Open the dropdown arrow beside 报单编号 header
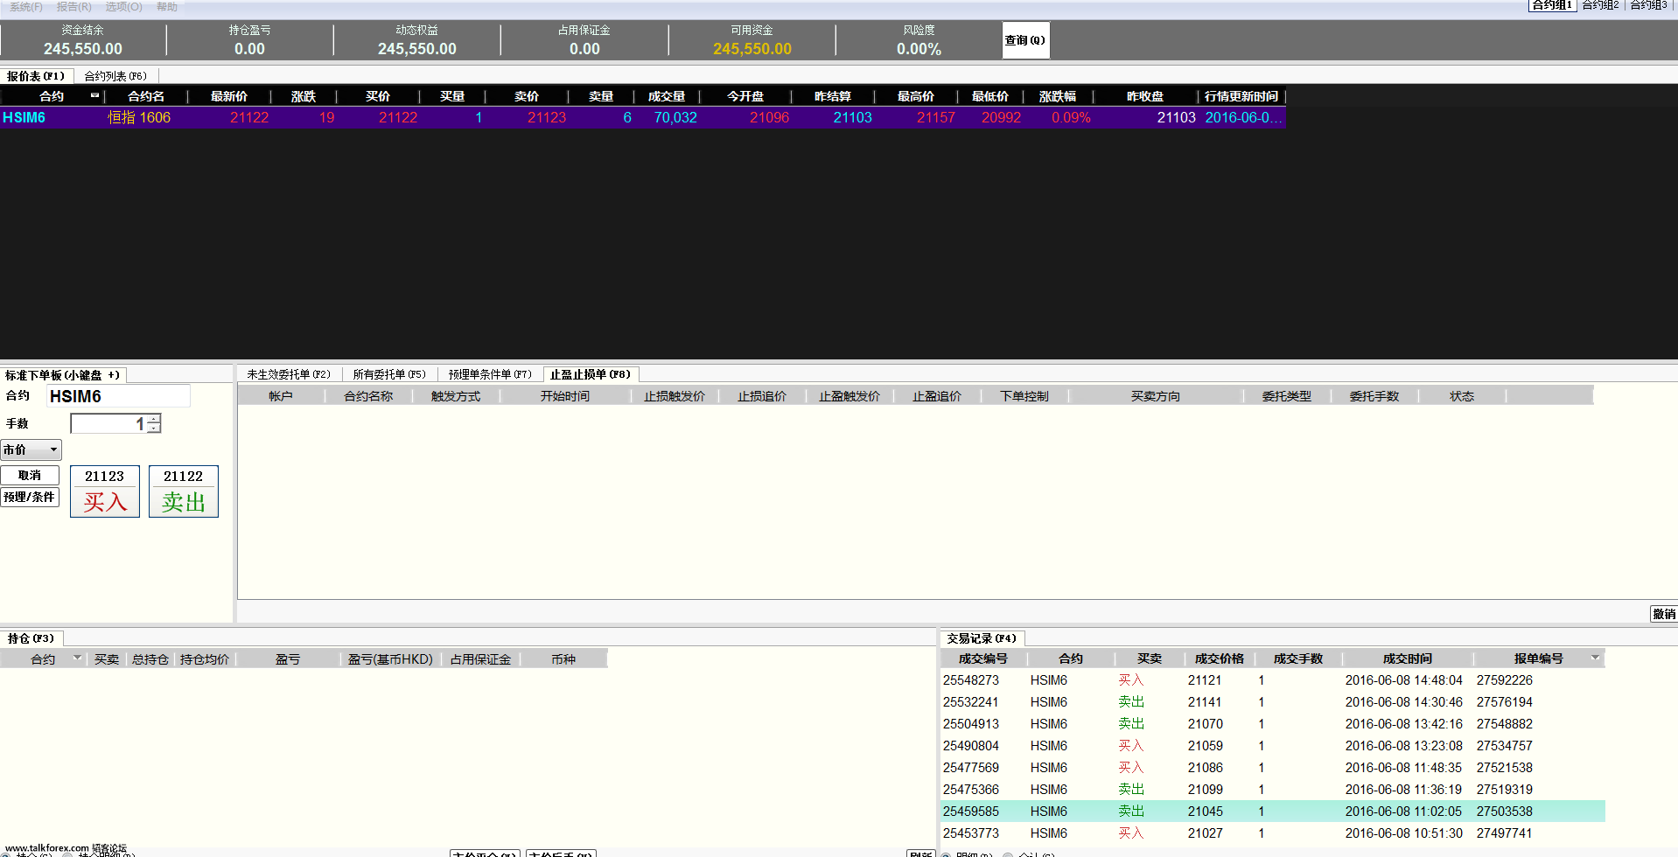The height and width of the screenshot is (857, 1678). coord(1595,658)
